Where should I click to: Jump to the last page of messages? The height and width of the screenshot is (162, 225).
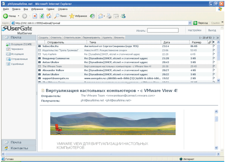[218, 38]
